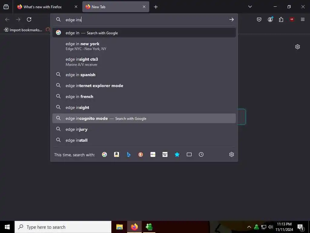The height and width of the screenshot is (233, 310).
Task: Open the Firefox application menu
Action: click(x=303, y=19)
